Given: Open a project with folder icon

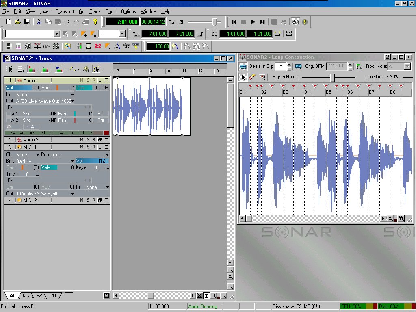Looking at the screenshot, I should (x=18, y=22).
